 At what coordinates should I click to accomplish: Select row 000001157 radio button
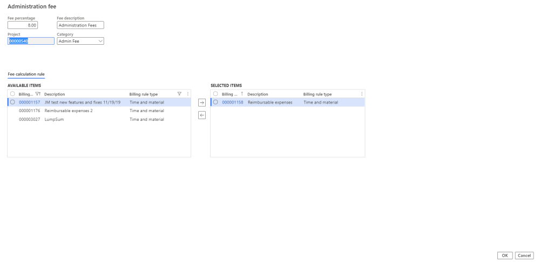[x=12, y=102]
